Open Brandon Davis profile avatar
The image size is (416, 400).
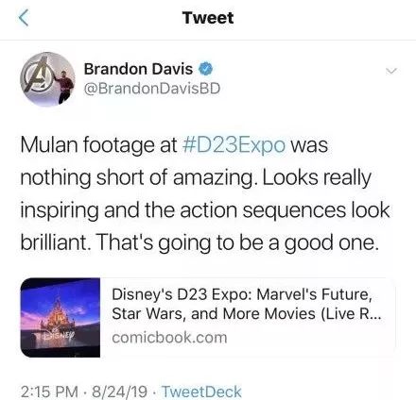pyautogui.click(x=47, y=79)
